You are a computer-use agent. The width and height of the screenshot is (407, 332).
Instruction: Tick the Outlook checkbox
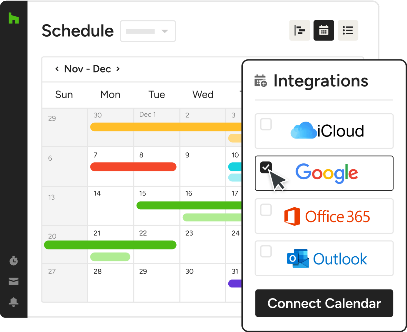tap(266, 252)
